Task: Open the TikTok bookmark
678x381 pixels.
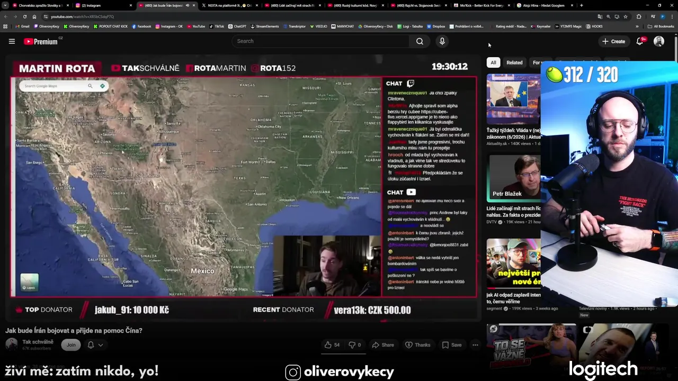Action: pyautogui.click(x=217, y=26)
